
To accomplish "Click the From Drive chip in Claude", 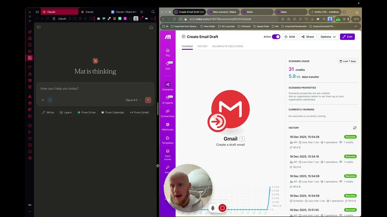I will [86, 112].
